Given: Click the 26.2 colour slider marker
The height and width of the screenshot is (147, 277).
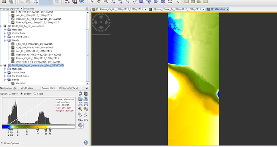Looking at the screenshot, I should tap(38, 128).
